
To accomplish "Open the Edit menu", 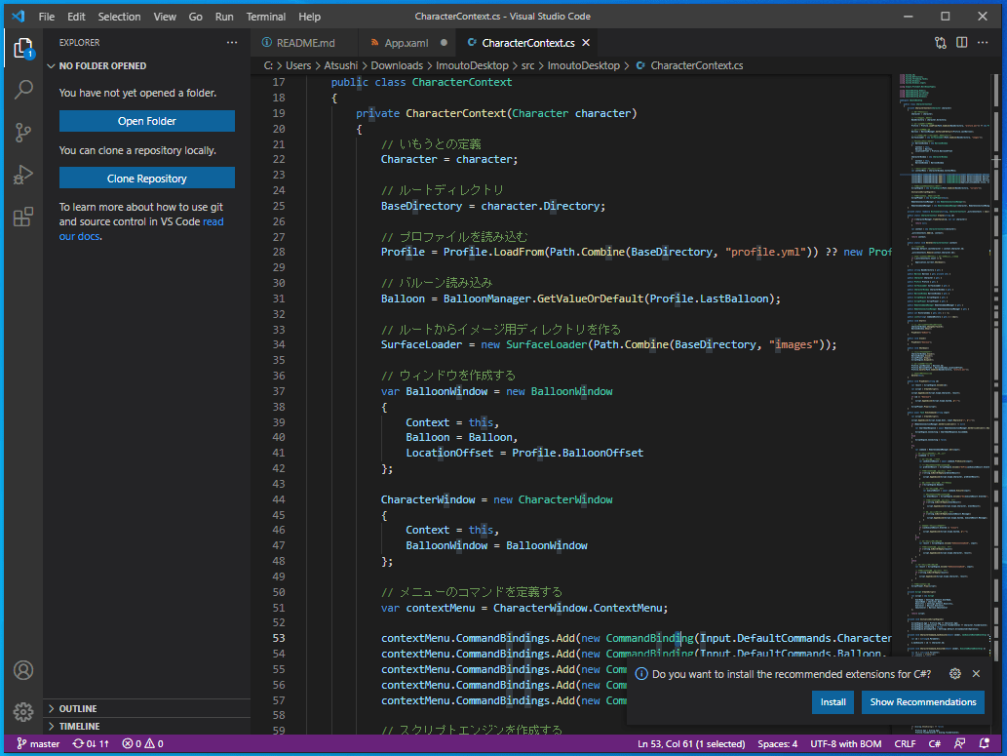I will 76,17.
